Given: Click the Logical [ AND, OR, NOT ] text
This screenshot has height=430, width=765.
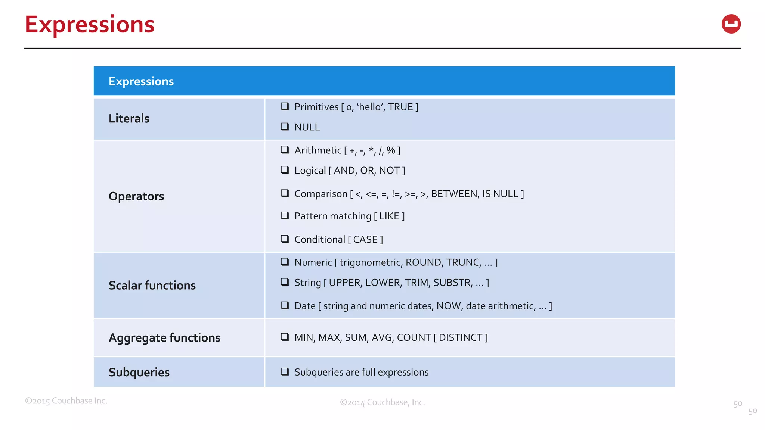Looking at the screenshot, I should coord(350,171).
